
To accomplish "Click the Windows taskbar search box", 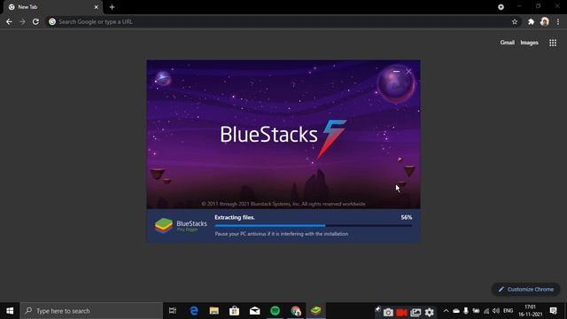I will [x=91, y=311].
